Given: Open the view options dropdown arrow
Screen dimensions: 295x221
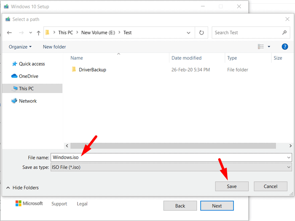Looking at the screenshot, I should (269, 47).
